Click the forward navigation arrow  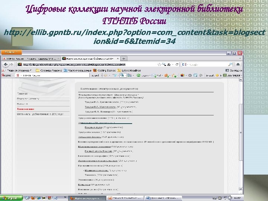click(x=12, y=64)
